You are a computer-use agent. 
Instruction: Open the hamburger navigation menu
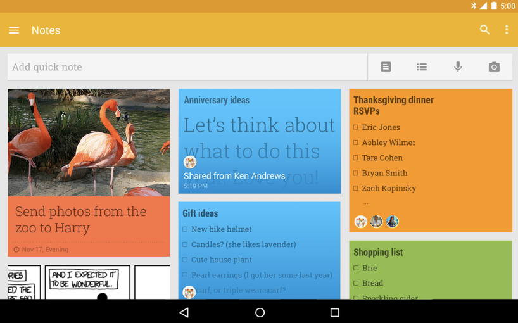pyautogui.click(x=14, y=30)
